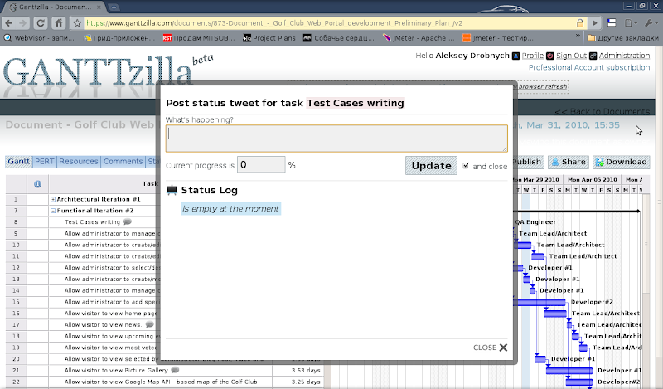Click the Status Log monitor icon

172,190
